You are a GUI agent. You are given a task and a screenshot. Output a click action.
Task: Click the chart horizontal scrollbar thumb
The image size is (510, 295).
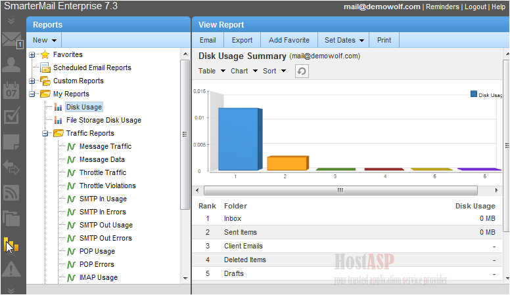[340, 190]
